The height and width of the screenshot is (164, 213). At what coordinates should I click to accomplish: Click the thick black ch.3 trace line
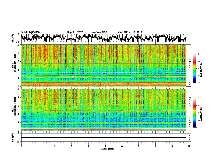[104, 137]
